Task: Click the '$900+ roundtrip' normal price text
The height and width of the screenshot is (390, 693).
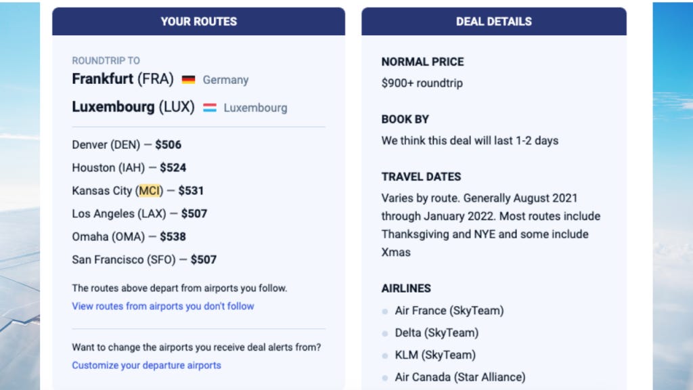Action: [422, 83]
